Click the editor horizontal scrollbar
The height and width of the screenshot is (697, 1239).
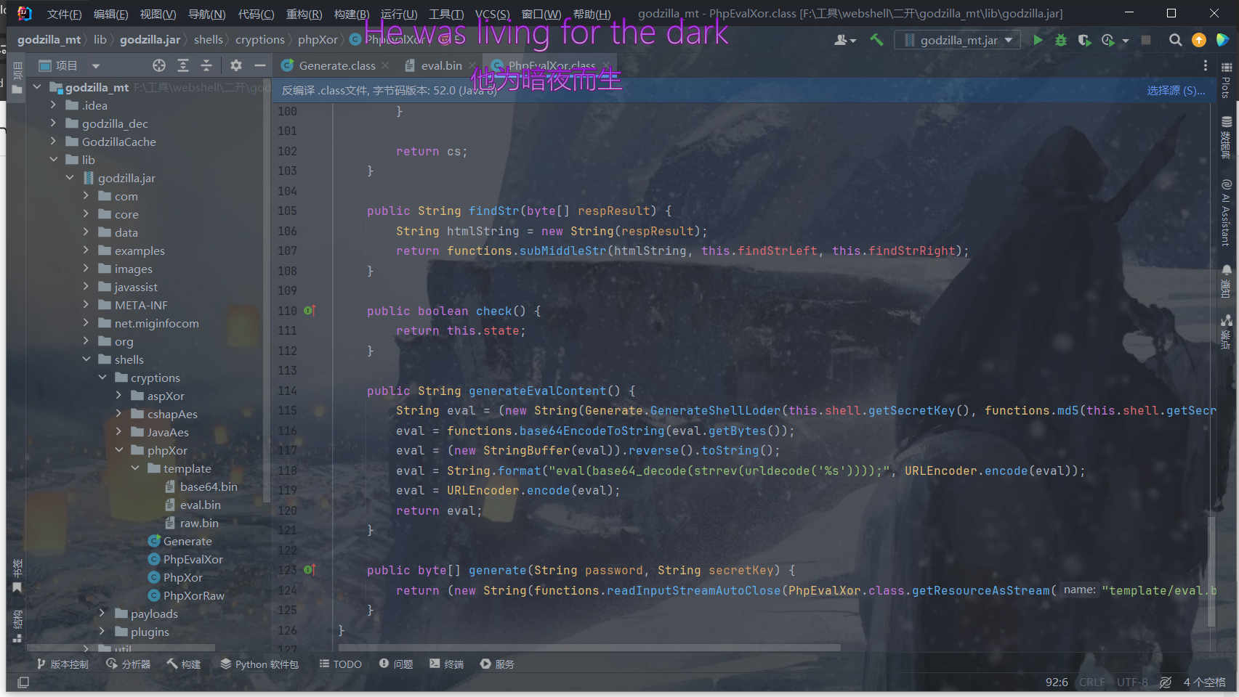[x=589, y=647]
